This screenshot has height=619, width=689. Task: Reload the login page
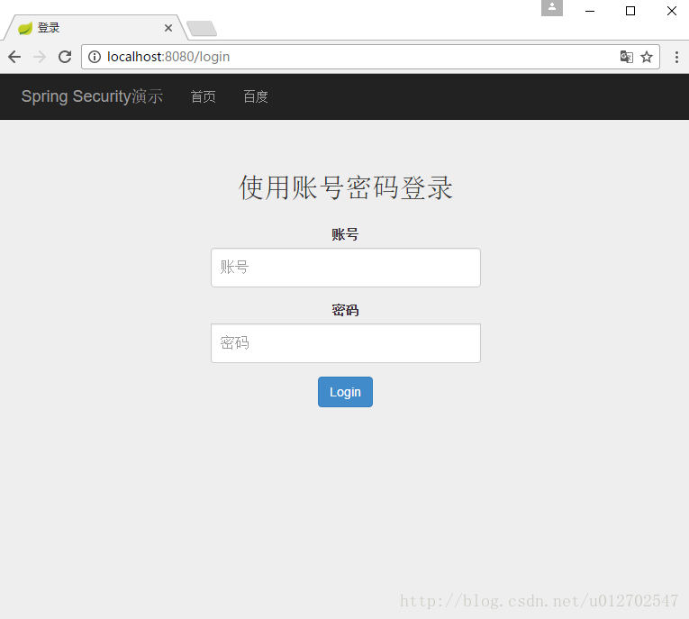coord(65,57)
